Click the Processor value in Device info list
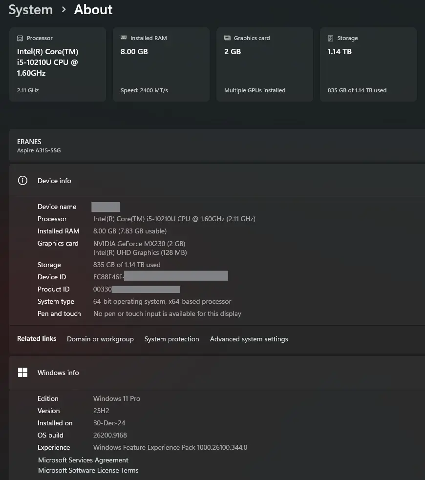The height and width of the screenshot is (480, 425). point(174,219)
